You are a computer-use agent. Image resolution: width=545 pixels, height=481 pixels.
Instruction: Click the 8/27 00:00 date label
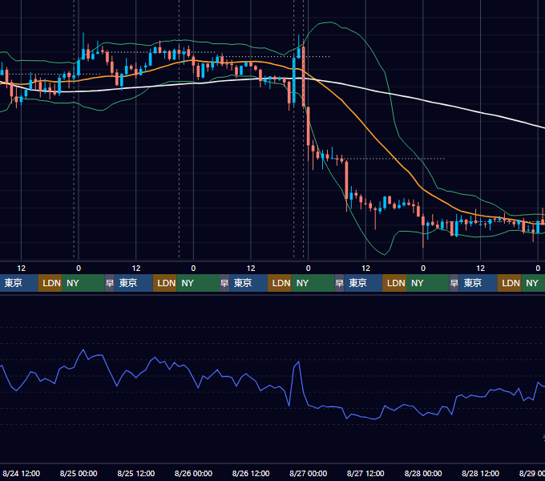tap(308, 473)
